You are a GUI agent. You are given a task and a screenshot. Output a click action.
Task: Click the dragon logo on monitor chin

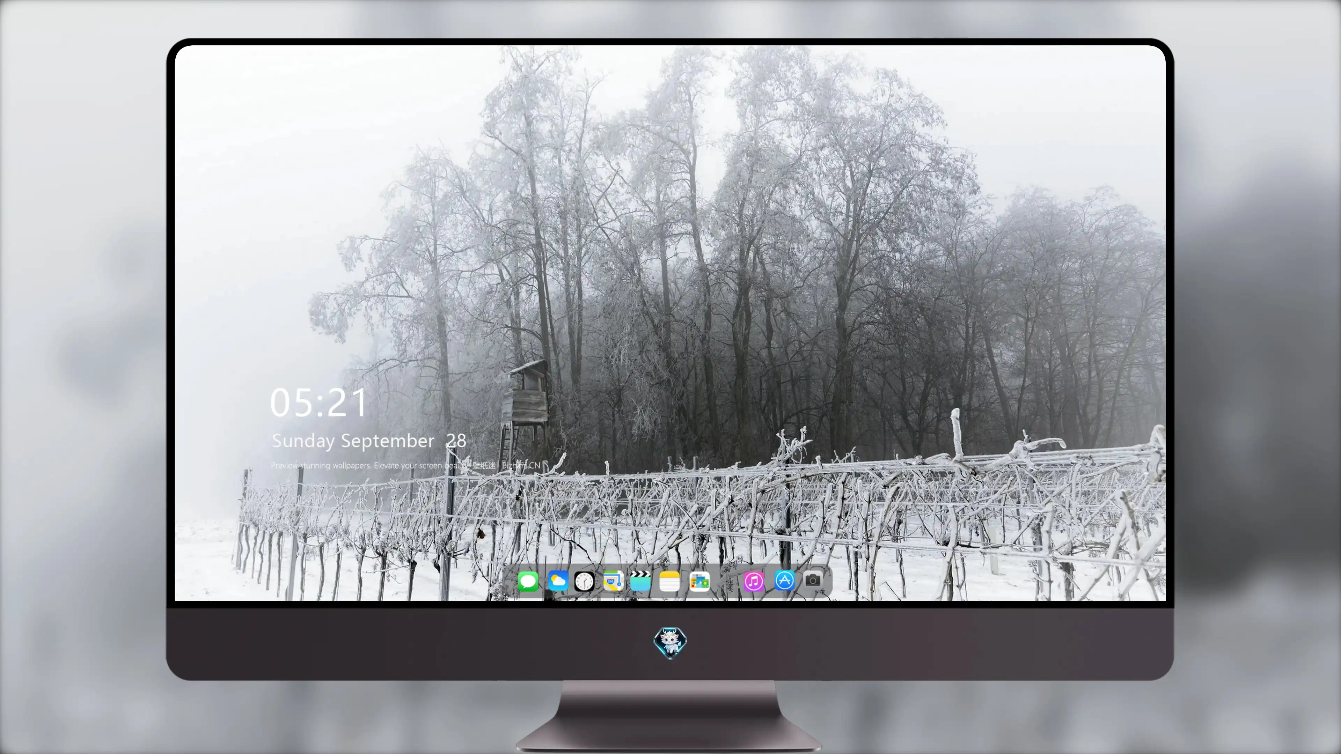coord(670,643)
